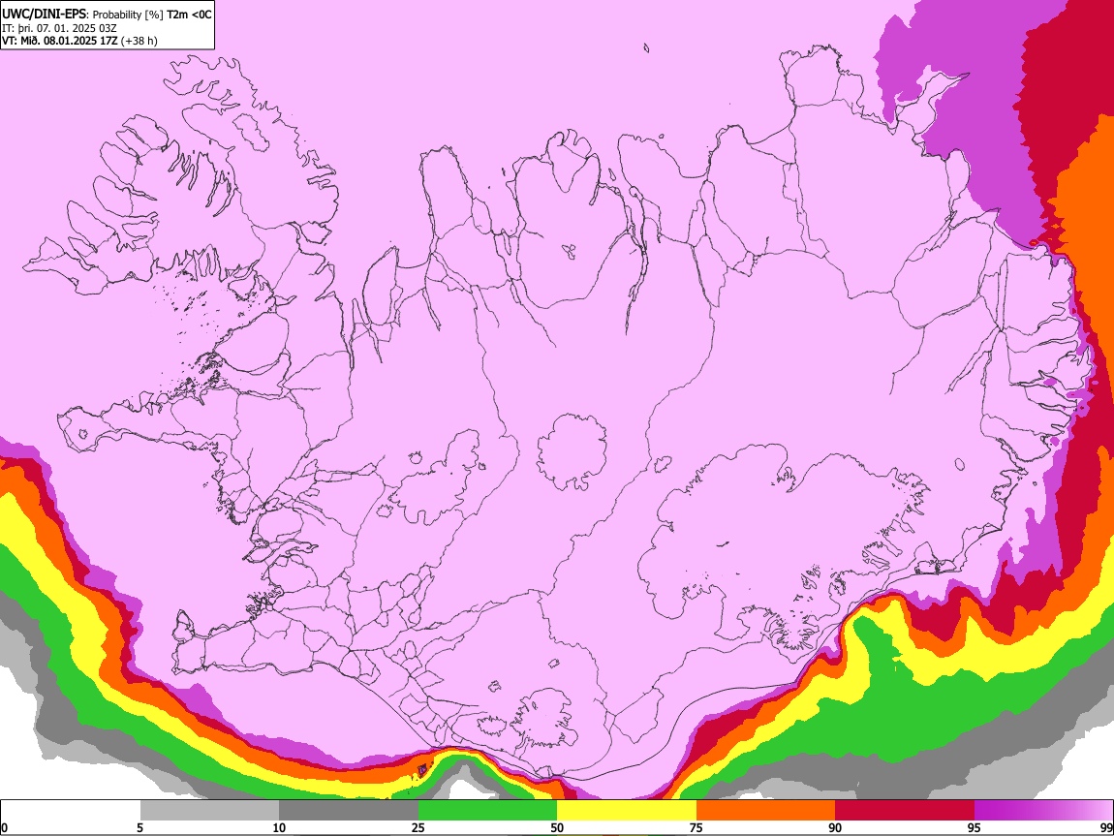This screenshot has height=836, width=1114.
Task: Click the white 0-5 legend swatch
Action: (71, 811)
